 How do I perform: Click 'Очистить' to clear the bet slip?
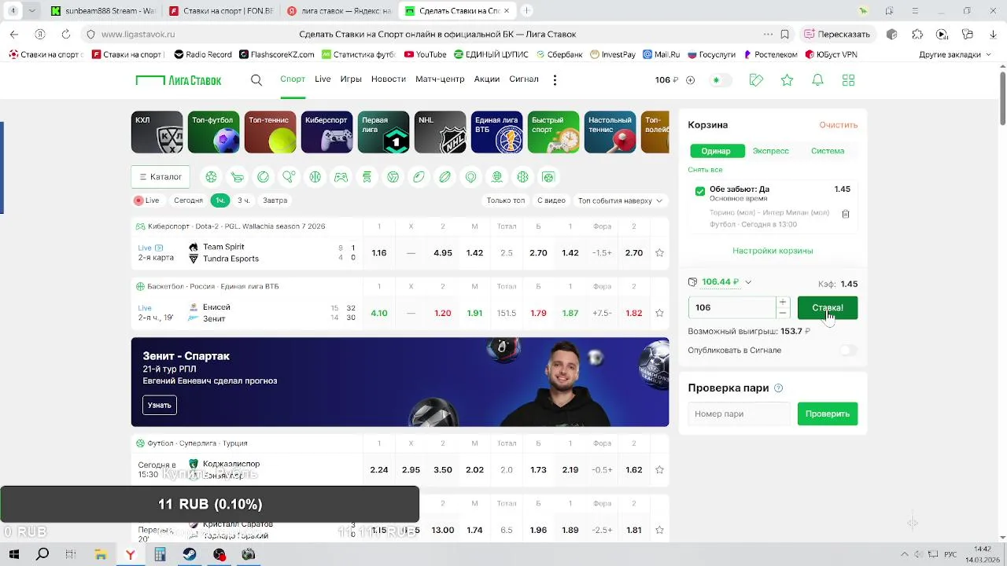(x=838, y=125)
